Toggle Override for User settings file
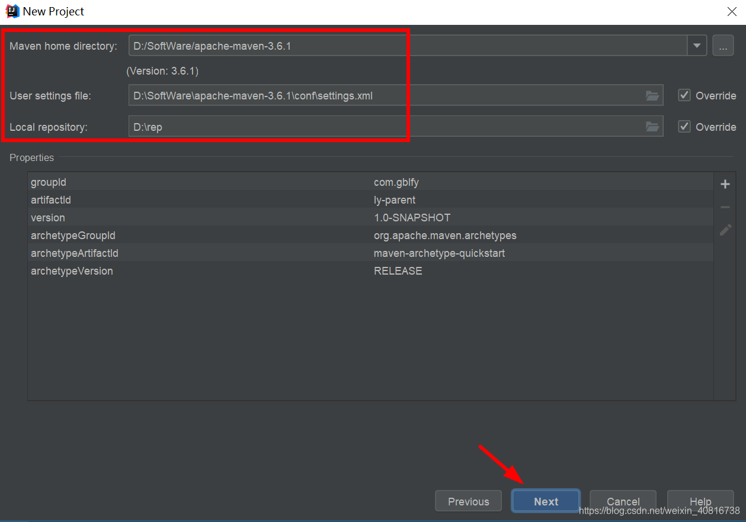The width and height of the screenshot is (746, 522). coord(684,95)
